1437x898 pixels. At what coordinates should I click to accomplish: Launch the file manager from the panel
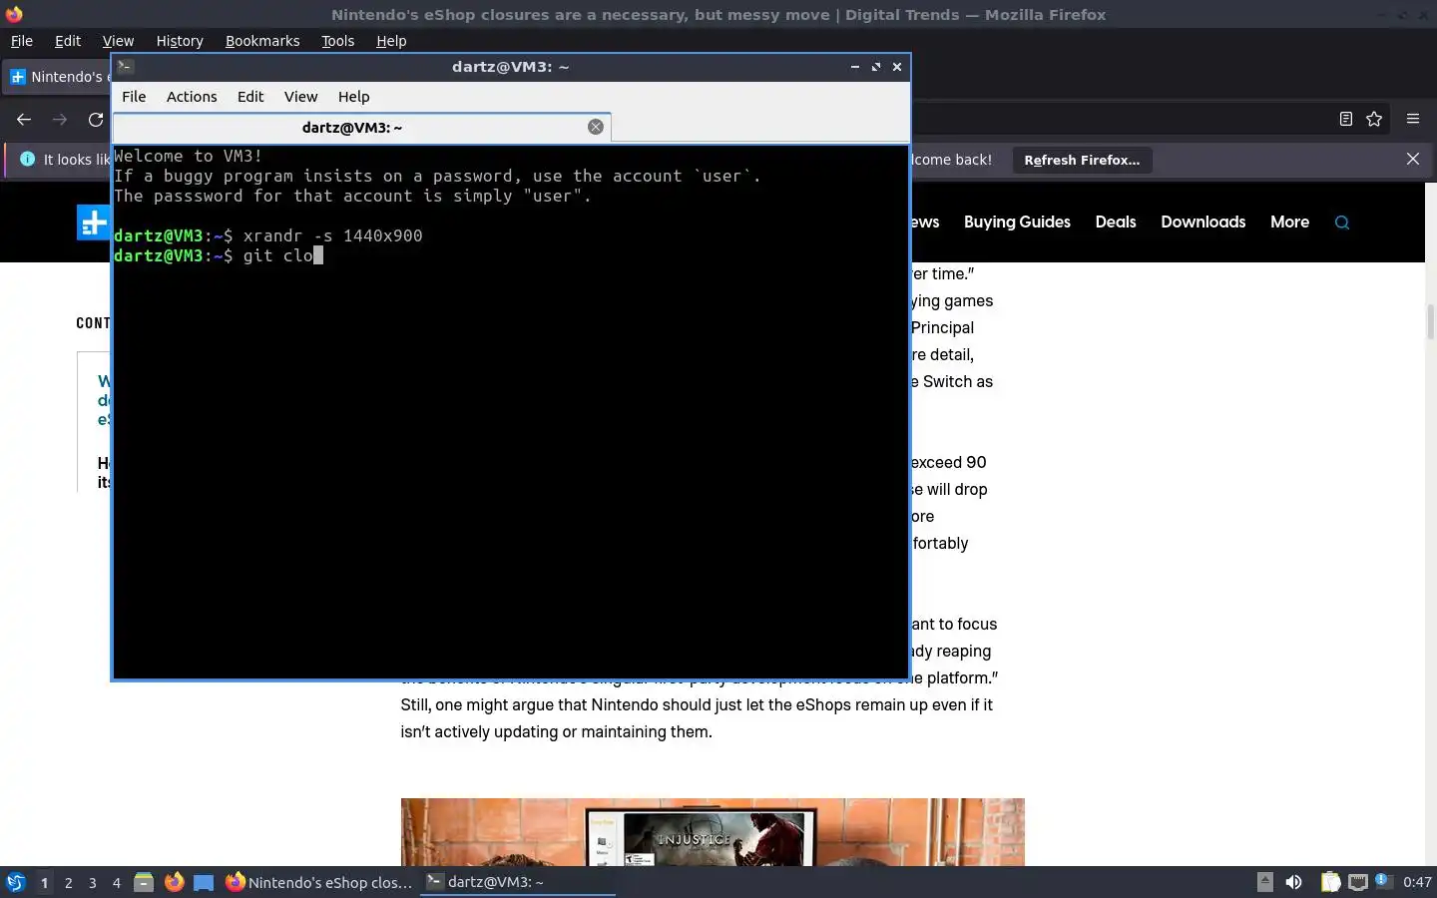(144, 882)
